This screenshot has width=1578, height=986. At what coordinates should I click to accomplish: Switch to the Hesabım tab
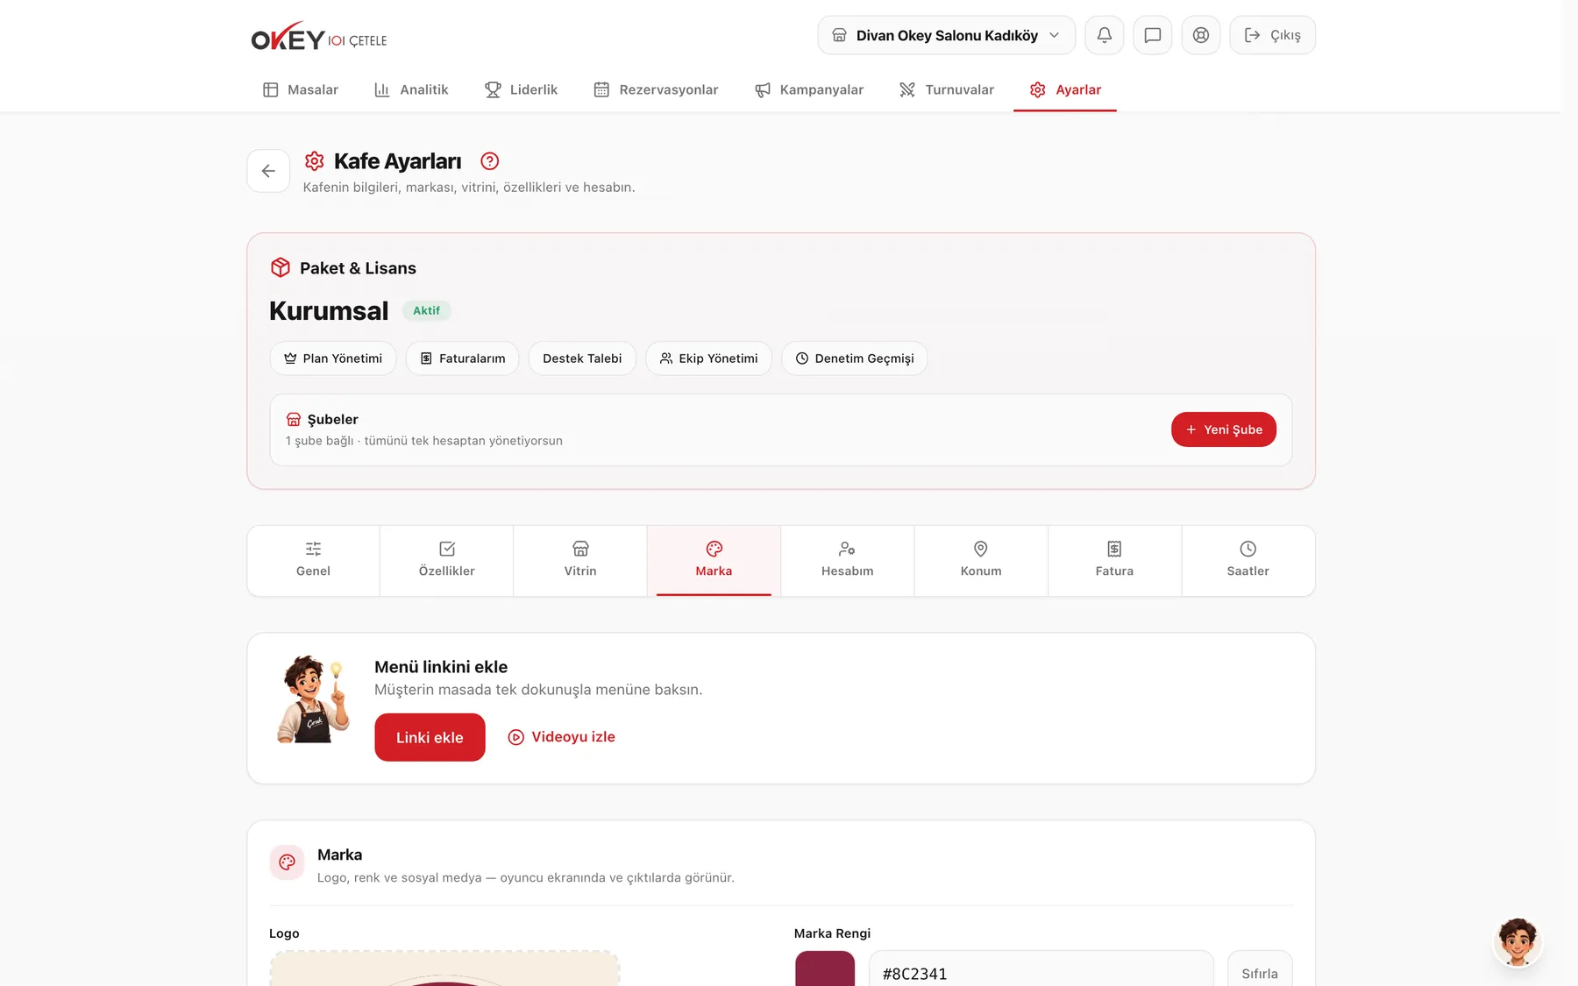click(x=848, y=561)
